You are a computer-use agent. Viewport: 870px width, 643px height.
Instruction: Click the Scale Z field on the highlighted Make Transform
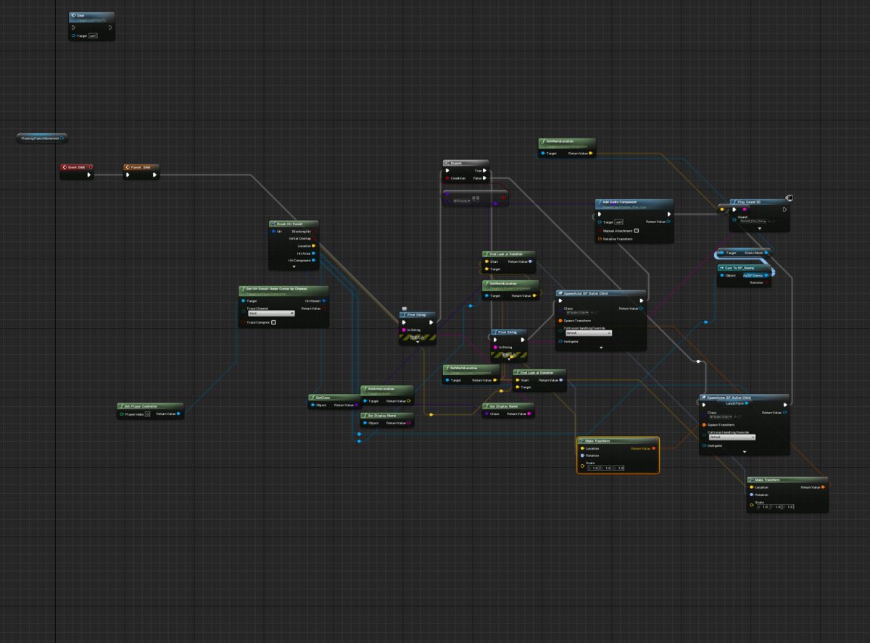[x=618, y=468]
